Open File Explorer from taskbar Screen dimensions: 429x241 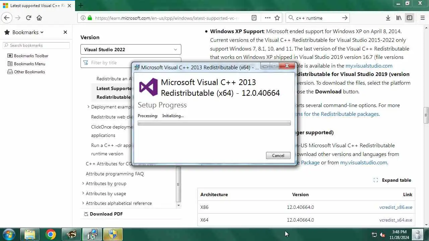tap(29, 234)
